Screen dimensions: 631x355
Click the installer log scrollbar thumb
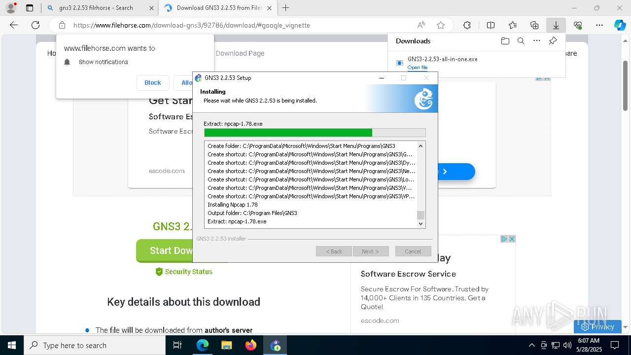(x=421, y=215)
